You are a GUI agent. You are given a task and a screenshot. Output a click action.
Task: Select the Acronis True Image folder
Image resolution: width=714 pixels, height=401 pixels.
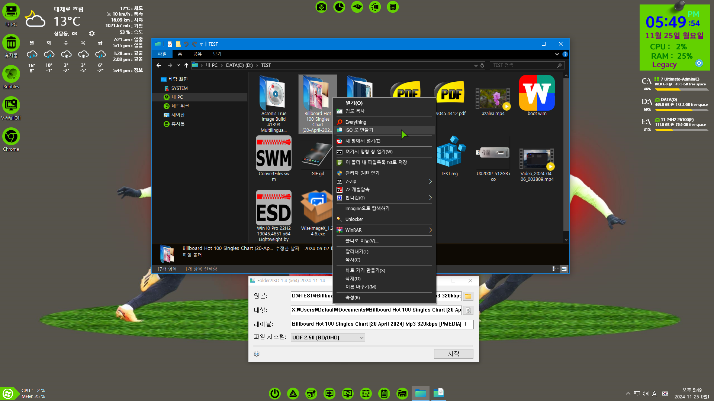[274, 104]
